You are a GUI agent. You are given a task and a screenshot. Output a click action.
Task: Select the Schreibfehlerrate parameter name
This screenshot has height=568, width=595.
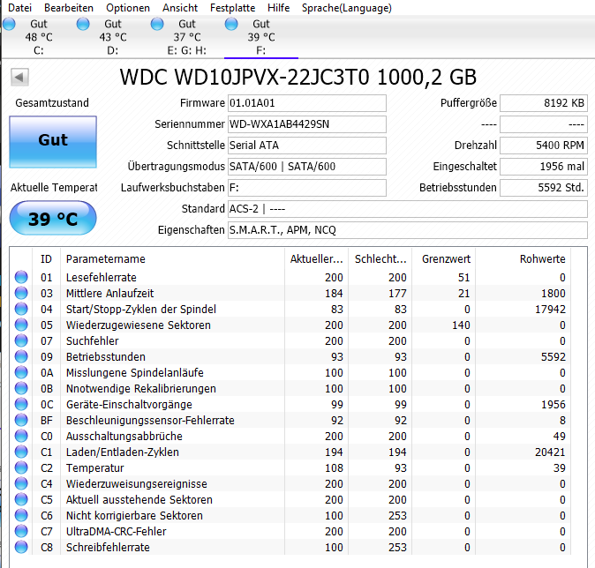click(108, 548)
